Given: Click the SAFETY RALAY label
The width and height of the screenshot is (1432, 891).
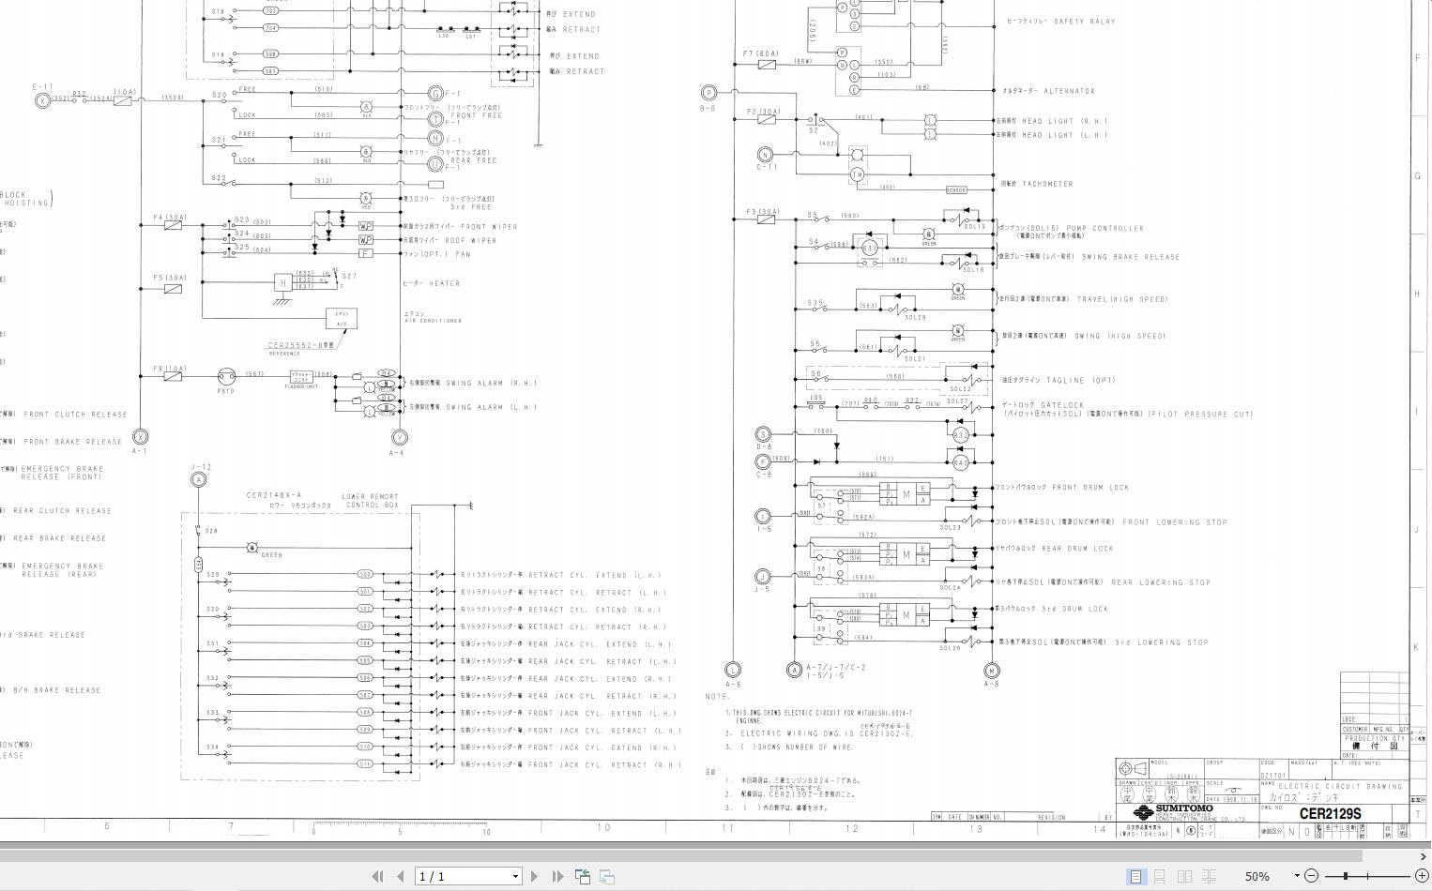Looking at the screenshot, I should click(1085, 21).
